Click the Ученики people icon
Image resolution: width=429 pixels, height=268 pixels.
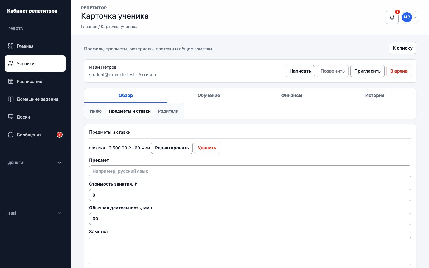(x=11, y=63)
